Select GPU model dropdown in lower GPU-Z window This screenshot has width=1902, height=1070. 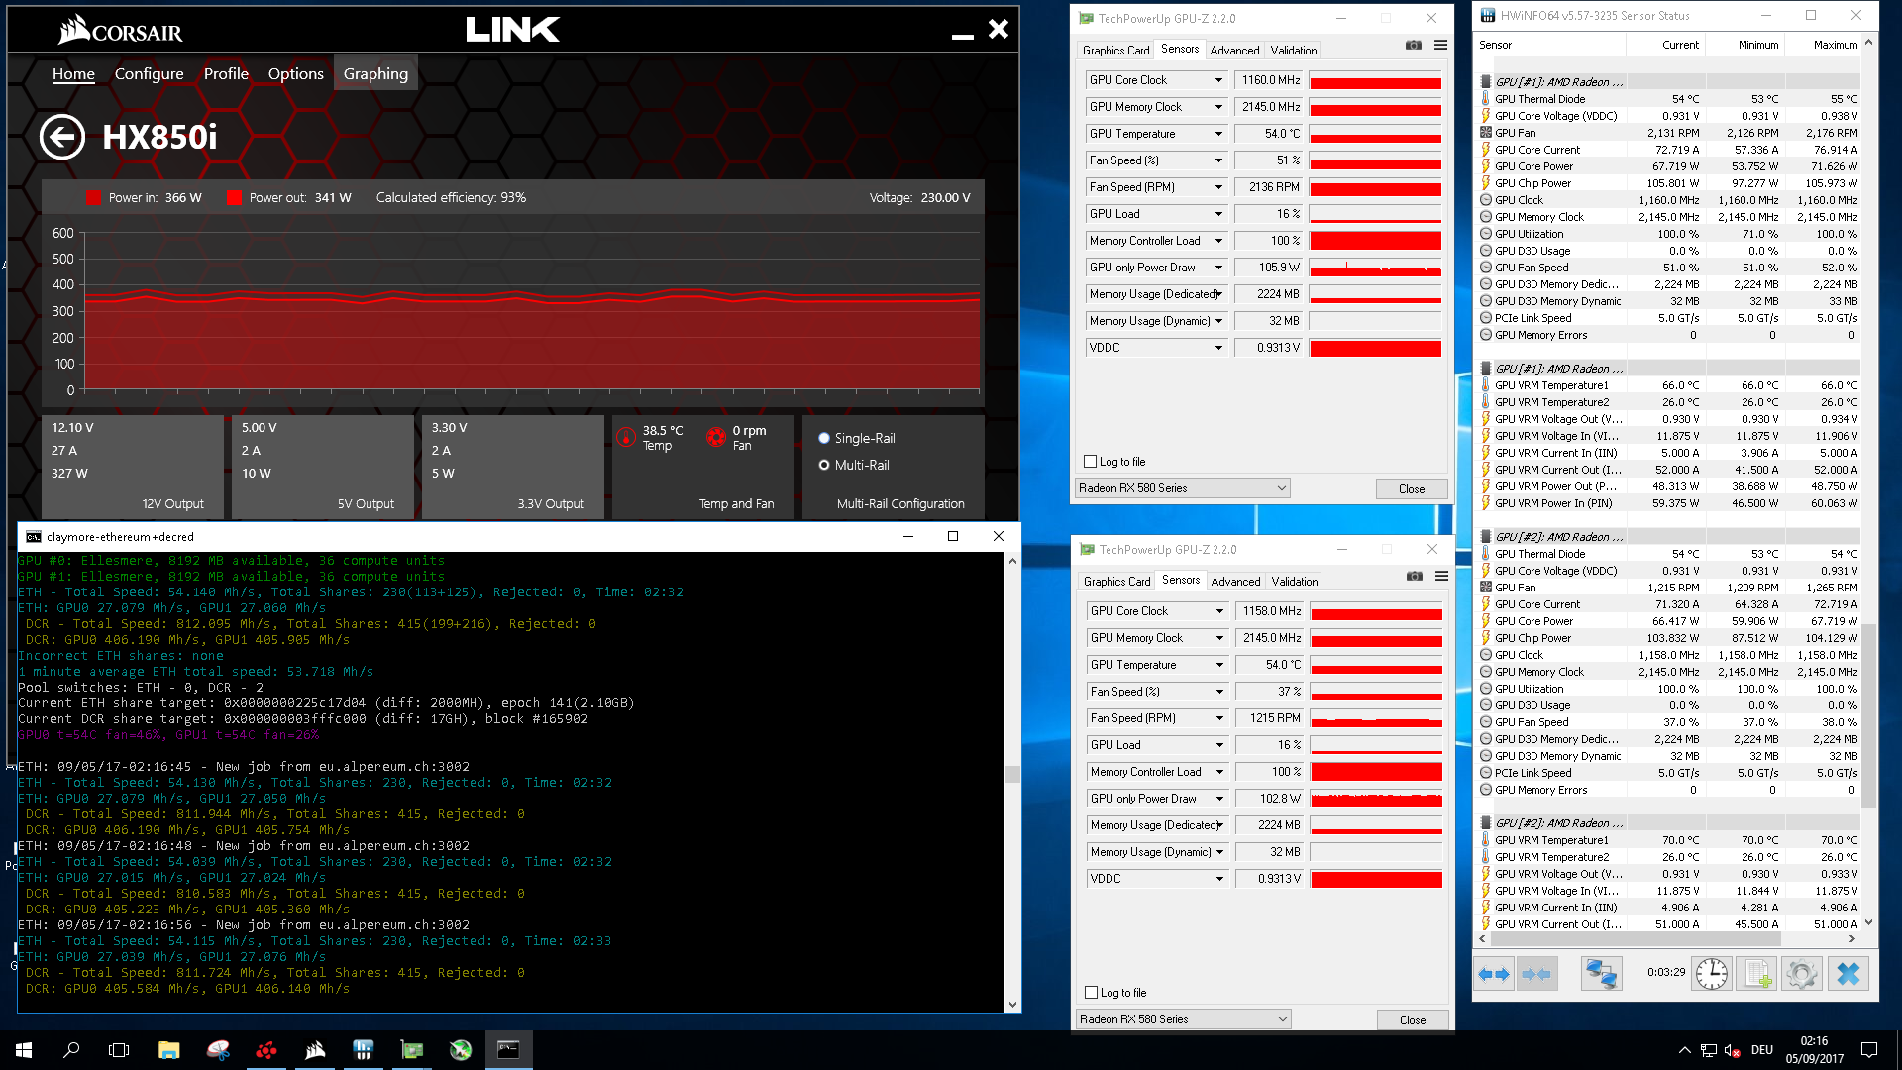(1180, 1019)
